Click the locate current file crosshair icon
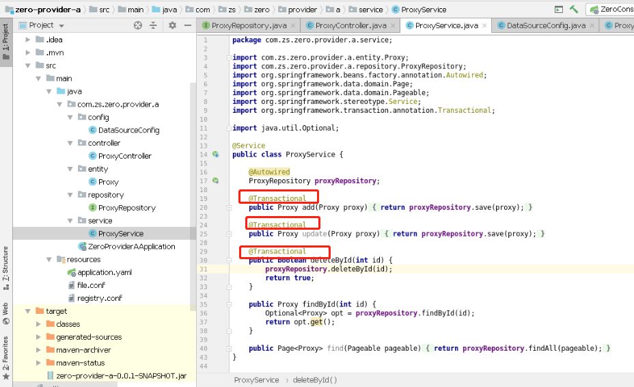 click(x=138, y=25)
